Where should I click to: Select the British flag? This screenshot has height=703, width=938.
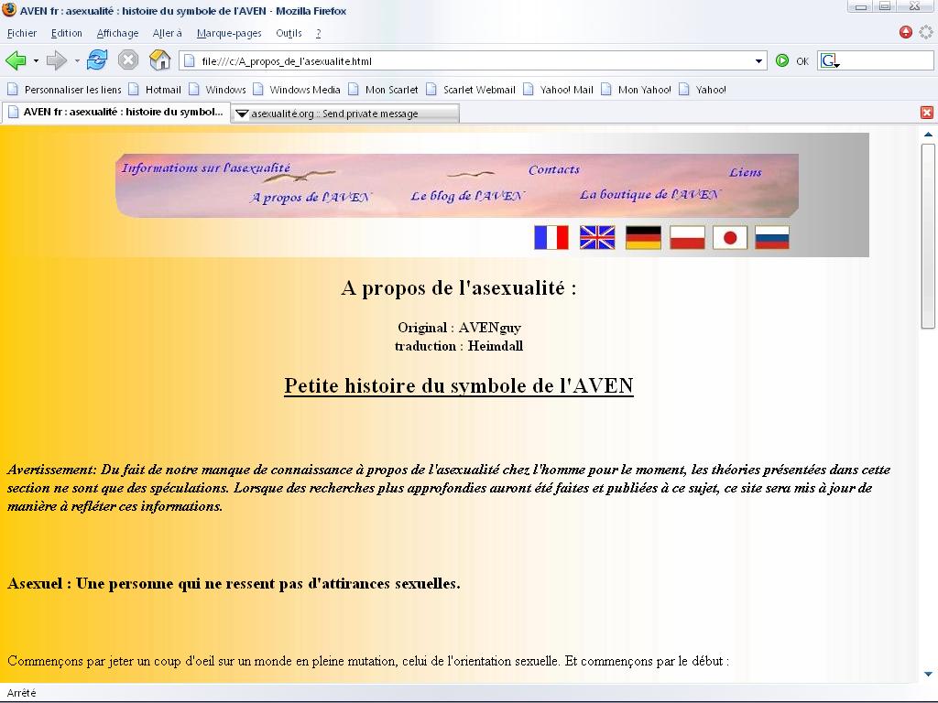[x=597, y=237]
